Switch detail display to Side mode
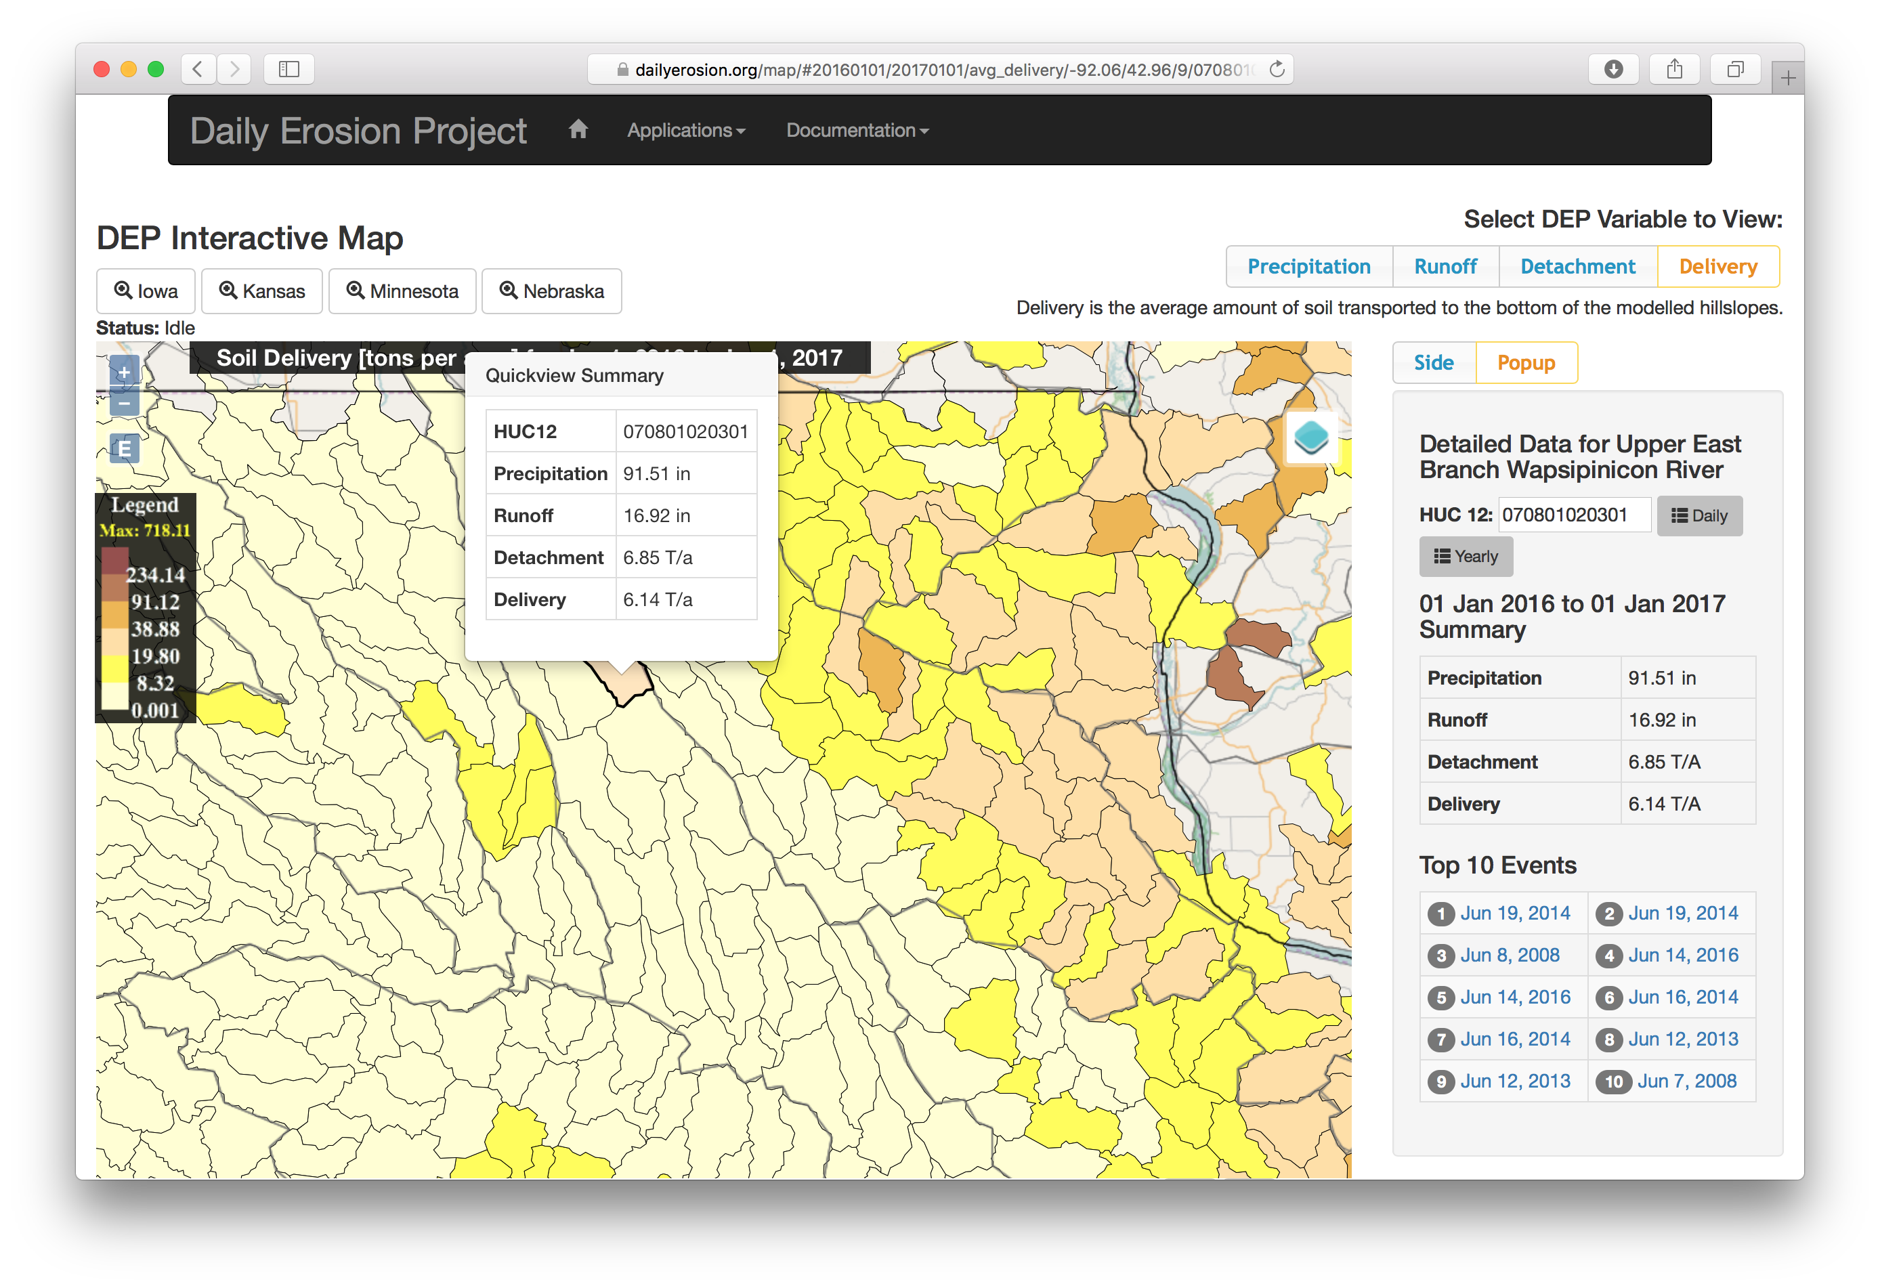The width and height of the screenshot is (1880, 1288). point(1434,362)
